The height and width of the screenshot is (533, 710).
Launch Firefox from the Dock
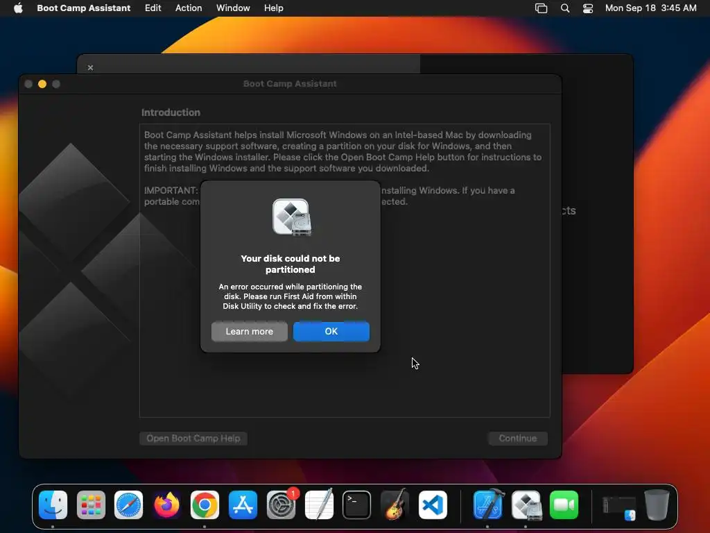166,505
